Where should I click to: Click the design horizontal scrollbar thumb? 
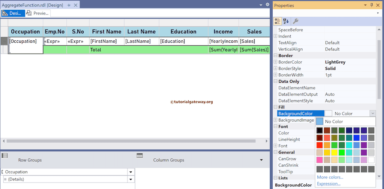(131, 141)
